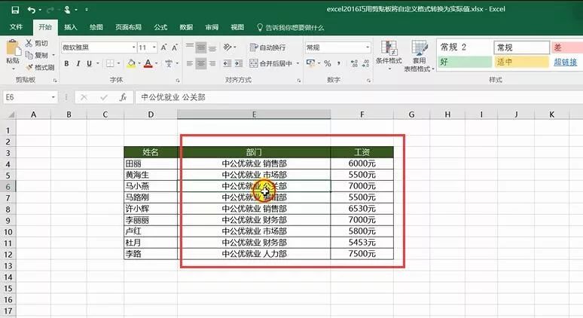
Task: Click the Name Box showing E6
Action: click(30, 97)
